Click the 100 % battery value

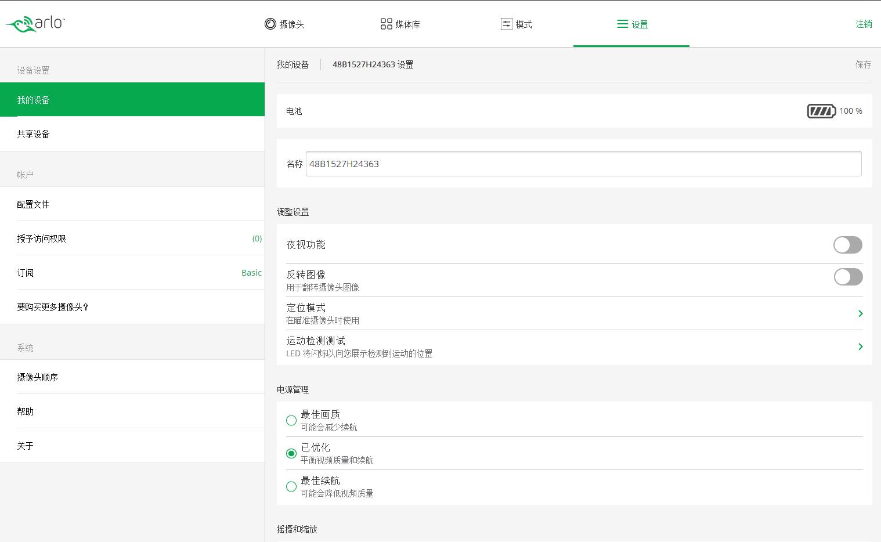[851, 111]
